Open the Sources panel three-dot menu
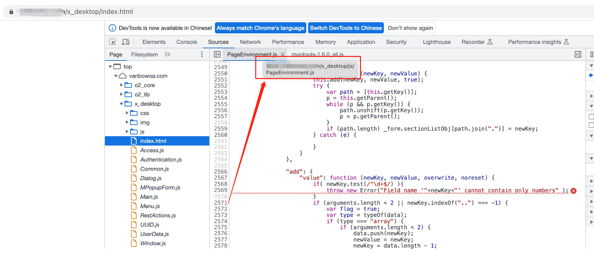Viewport: 594px width, 265px height. tap(202, 55)
